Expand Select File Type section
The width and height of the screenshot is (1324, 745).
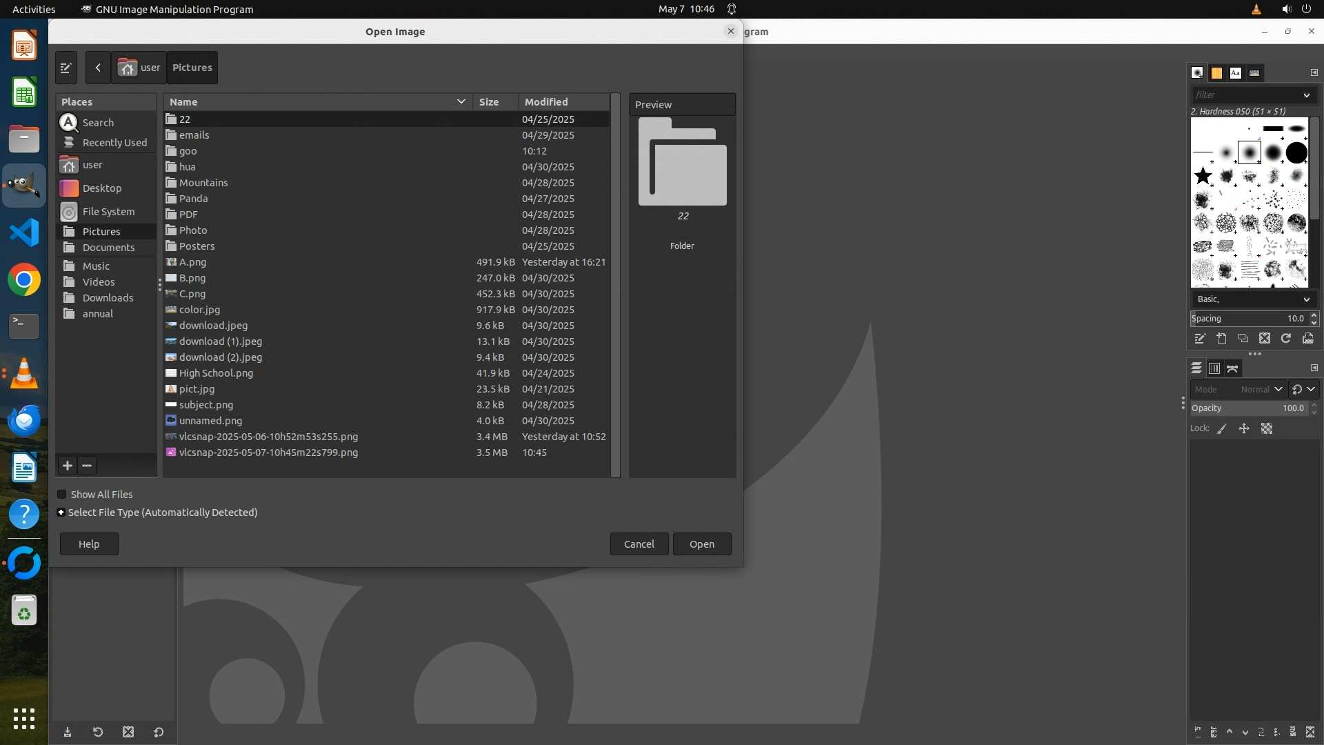61,513
